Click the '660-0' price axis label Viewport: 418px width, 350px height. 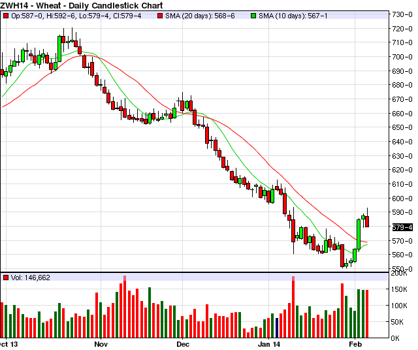pyautogui.click(x=402, y=114)
